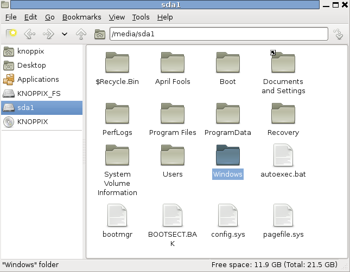Select the BOOTSECT.BAK file icon
The width and height of the screenshot is (350, 272).
pos(173,215)
